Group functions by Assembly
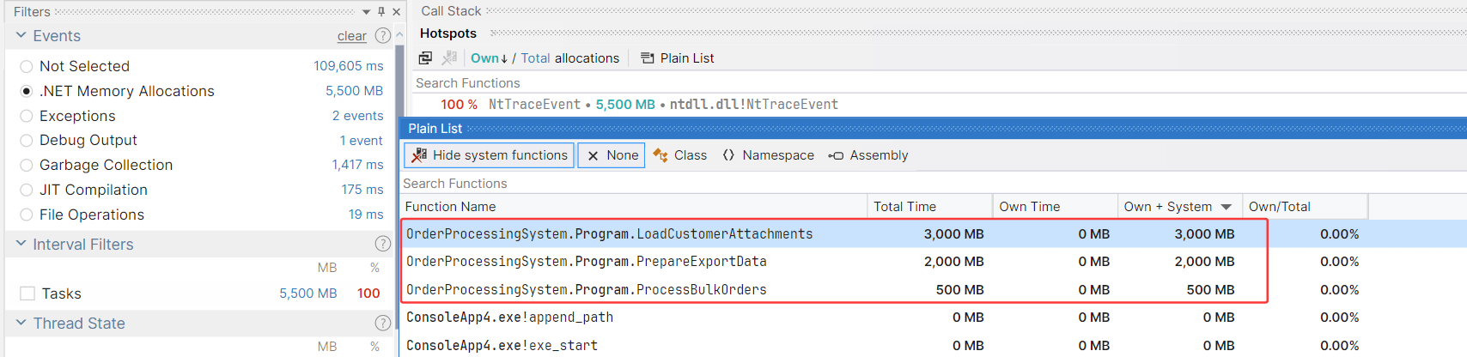 [x=867, y=155]
